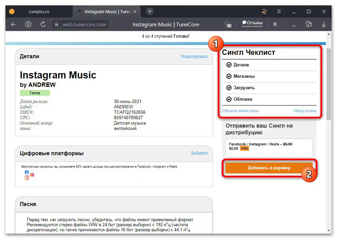This screenshot has height=239, width=337.
Task: Click scrollbar up arrow
Action: (x=329, y=34)
